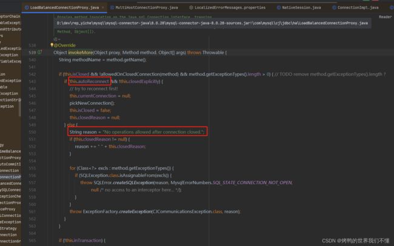Click the implements-method gutter icon on line 539
The width and height of the screenshot is (394, 246).
click(39, 52)
